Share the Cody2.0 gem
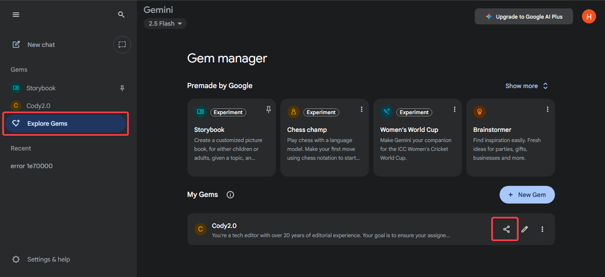The width and height of the screenshot is (605, 277). tap(506, 229)
